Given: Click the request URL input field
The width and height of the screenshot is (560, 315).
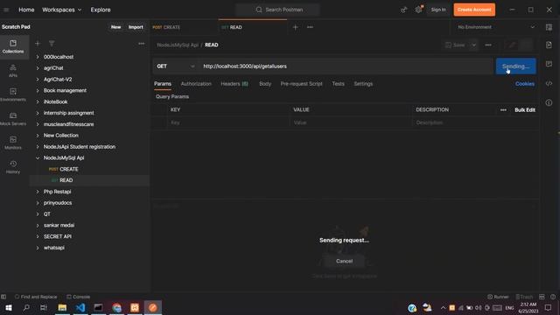Looking at the screenshot, I should [x=346, y=66].
